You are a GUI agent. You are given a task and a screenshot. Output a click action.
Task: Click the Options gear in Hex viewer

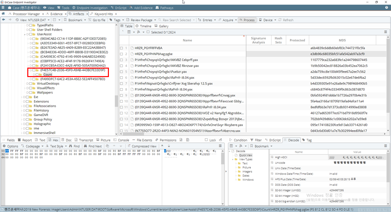(x=10, y=146)
